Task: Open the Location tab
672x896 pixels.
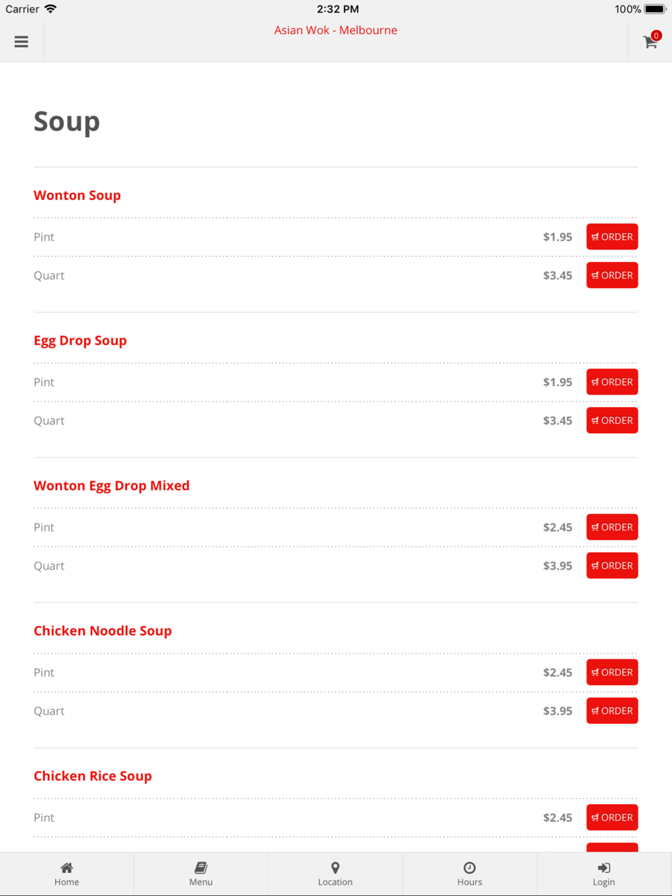Action: [x=335, y=874]
